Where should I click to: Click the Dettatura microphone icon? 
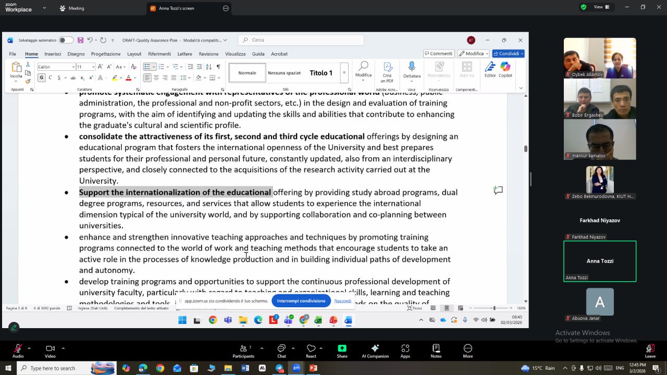point(412,67)
